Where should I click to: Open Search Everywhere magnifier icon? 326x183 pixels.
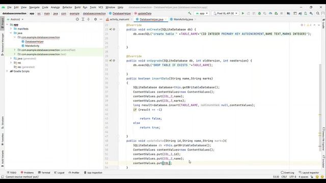(x=318, y=13)
